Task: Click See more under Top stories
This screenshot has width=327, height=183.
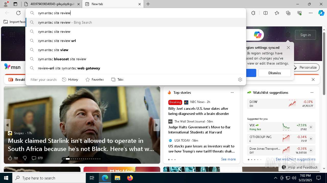Action: pyautogui.click(x=228, y=159)
